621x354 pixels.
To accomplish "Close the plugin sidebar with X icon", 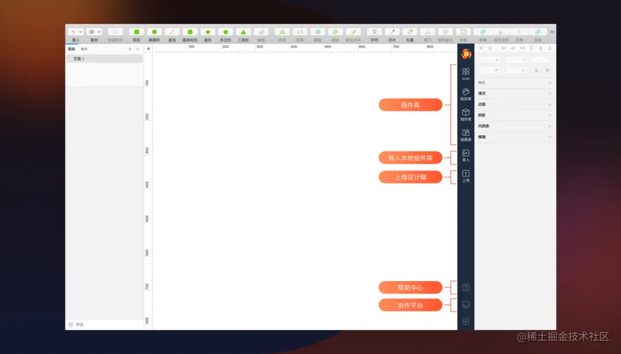I will point(466,322).
